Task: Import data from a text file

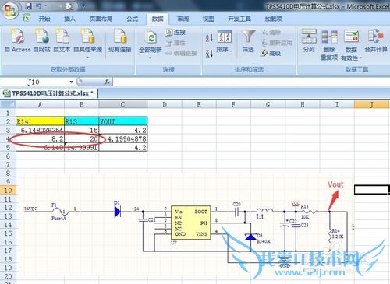Action: click(x=62, y=40)
